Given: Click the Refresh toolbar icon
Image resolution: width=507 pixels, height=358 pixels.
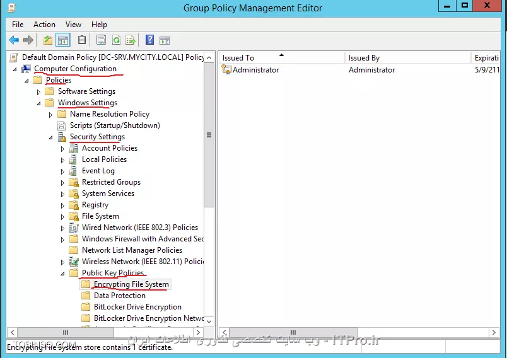Looking at the screenshot, I should tap(116, 40).
